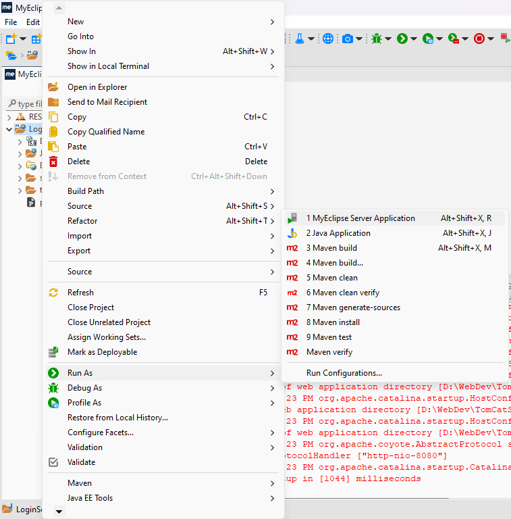Image resolution: width=511 pixels, height=519 pixels.
Task: Choose Copy from the context menu
Action: [x=77, y=117]
